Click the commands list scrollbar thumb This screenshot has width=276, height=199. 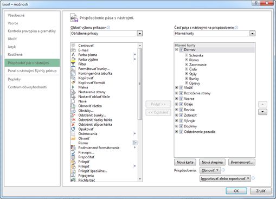pyautogui.click(x=140, y=84)
